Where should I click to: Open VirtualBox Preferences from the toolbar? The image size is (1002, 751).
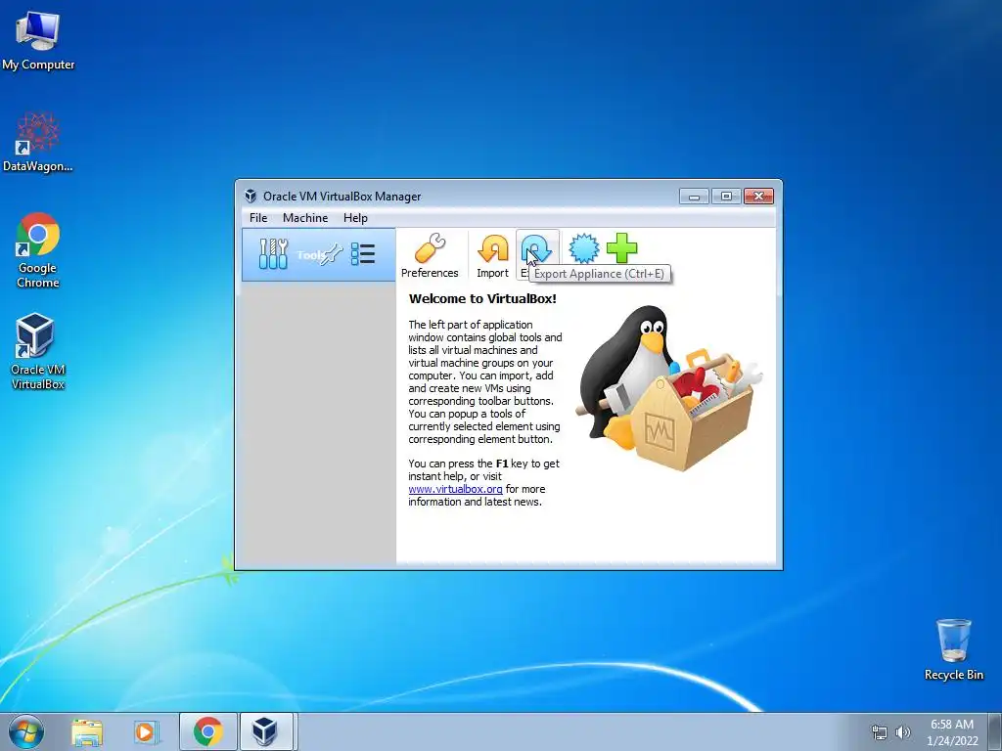tap(430, 256)
